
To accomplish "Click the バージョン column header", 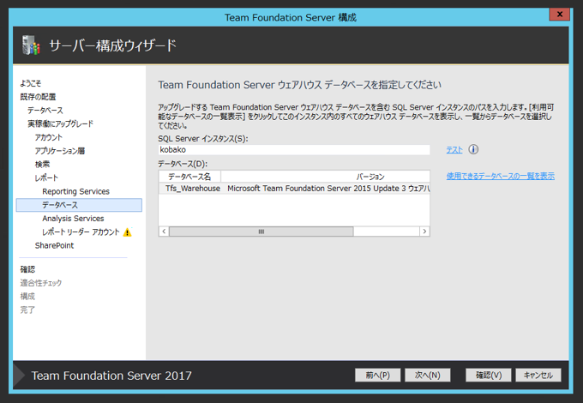I will [325, 177].
